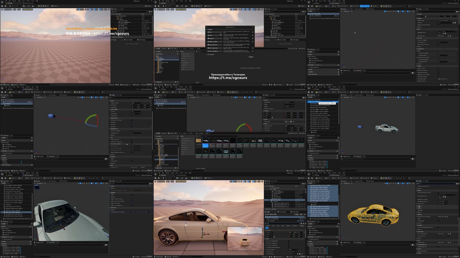Image resolution: width=460 pixels, height=258 pixels.
Task: Open Event Graph tab in Mesh folder window
Action: 217,95
